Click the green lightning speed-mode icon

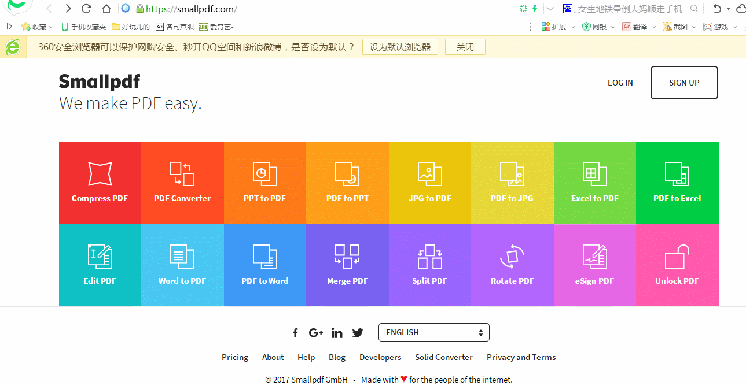click(x=535, y=9)
